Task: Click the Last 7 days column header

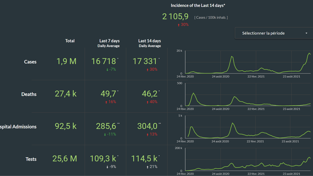Action: pyautogui.click(x=109, y=41)
